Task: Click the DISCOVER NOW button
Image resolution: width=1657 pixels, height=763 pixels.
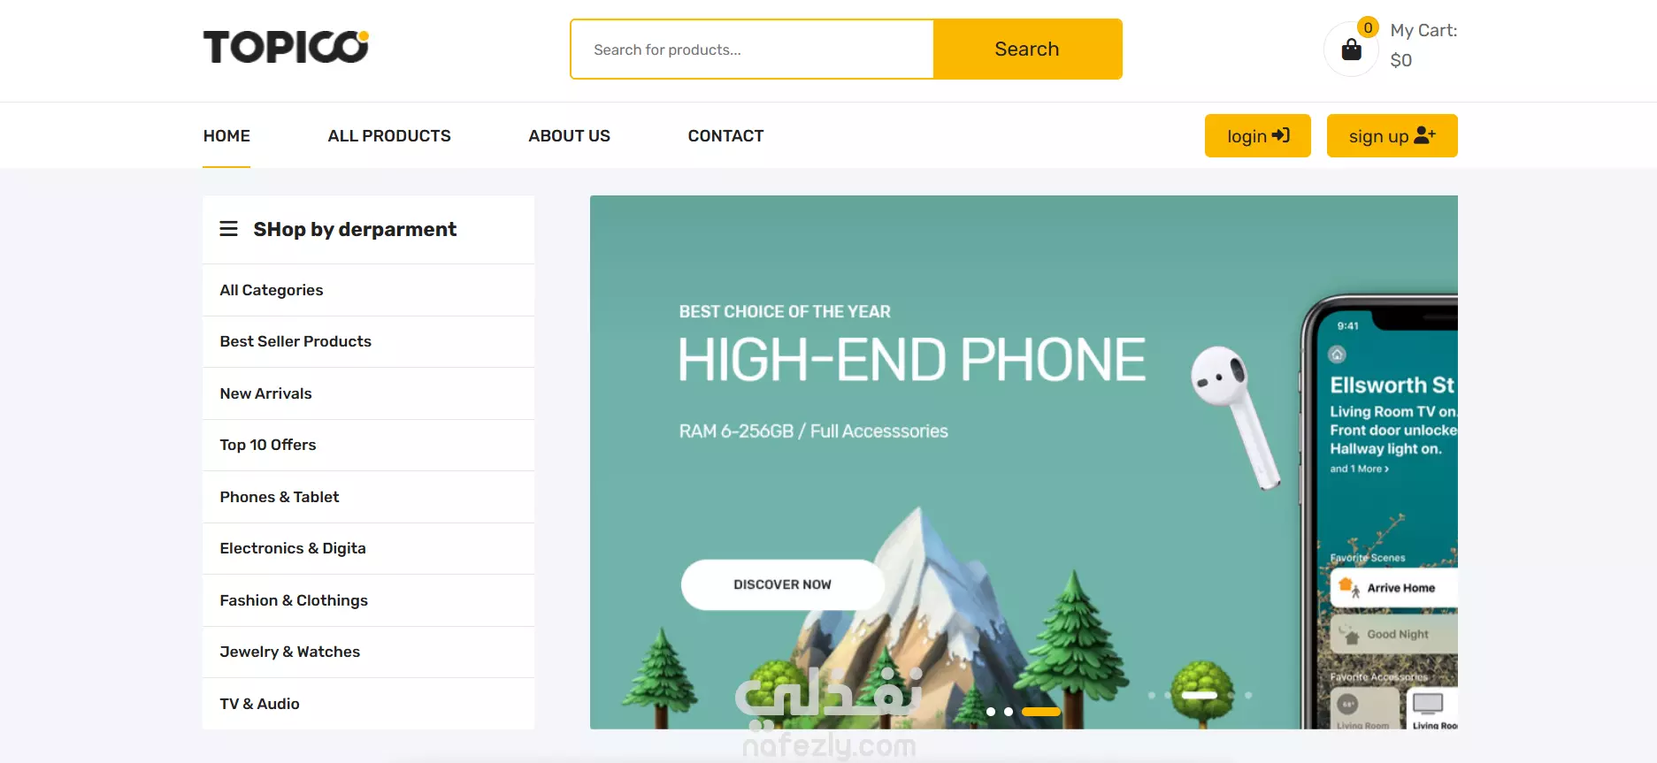Action: [782, 584]
